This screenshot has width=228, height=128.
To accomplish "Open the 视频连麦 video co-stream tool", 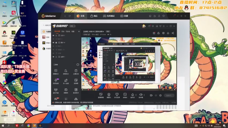I will (x=56, y=81).
